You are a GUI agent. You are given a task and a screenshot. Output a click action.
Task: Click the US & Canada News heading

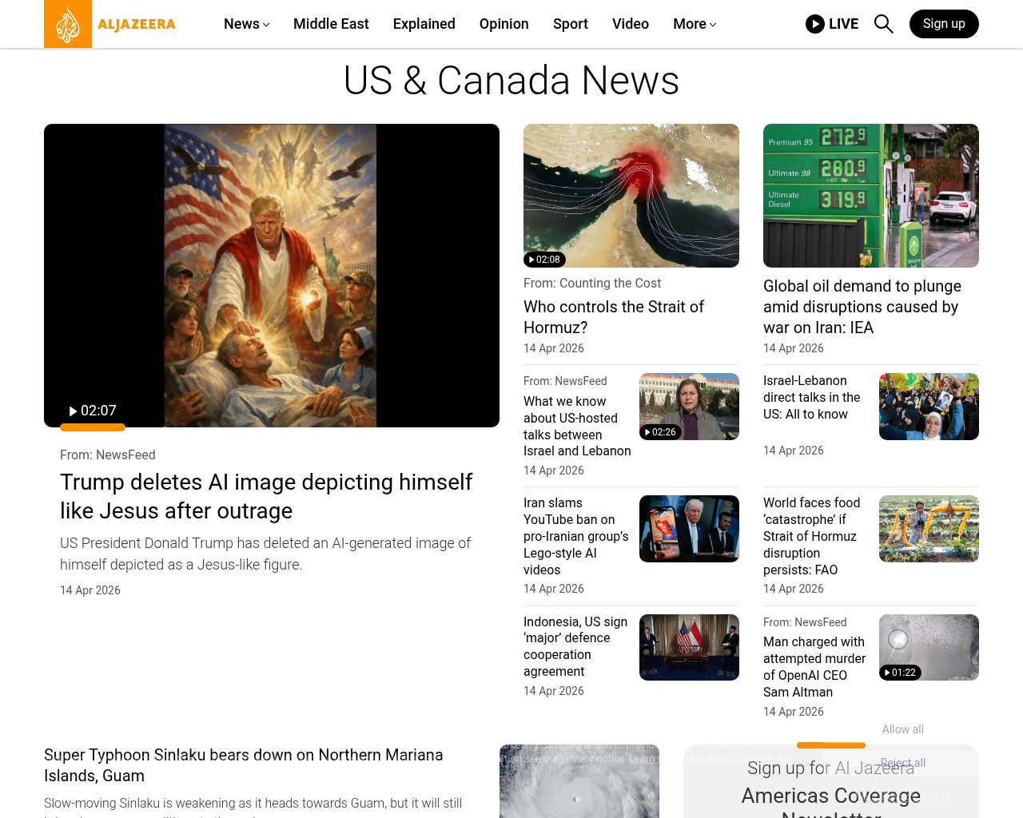pos(511,81)
